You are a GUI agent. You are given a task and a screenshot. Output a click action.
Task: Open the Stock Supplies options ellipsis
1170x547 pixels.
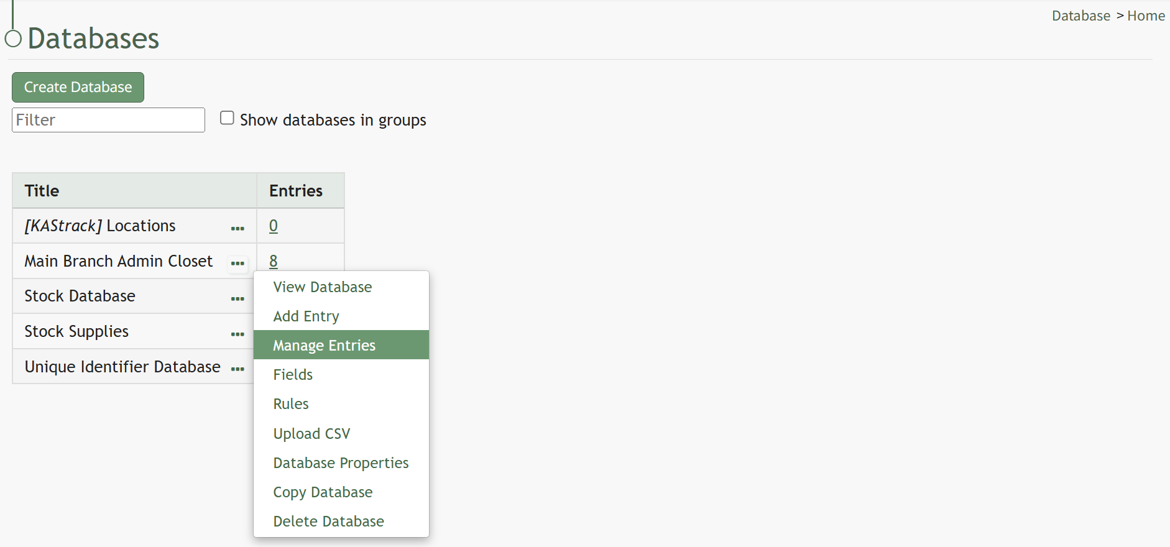237,334
